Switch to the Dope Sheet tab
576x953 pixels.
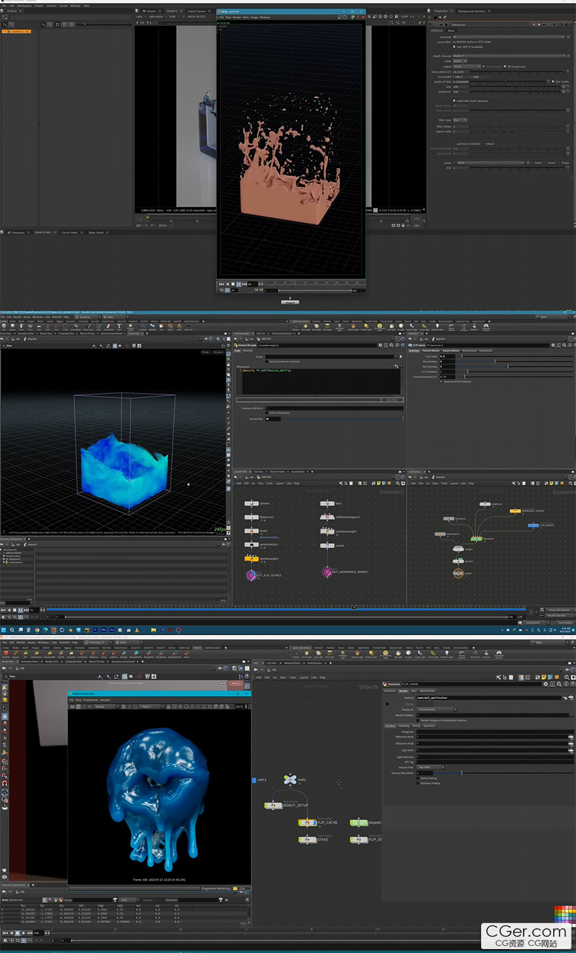click(96, 232)
